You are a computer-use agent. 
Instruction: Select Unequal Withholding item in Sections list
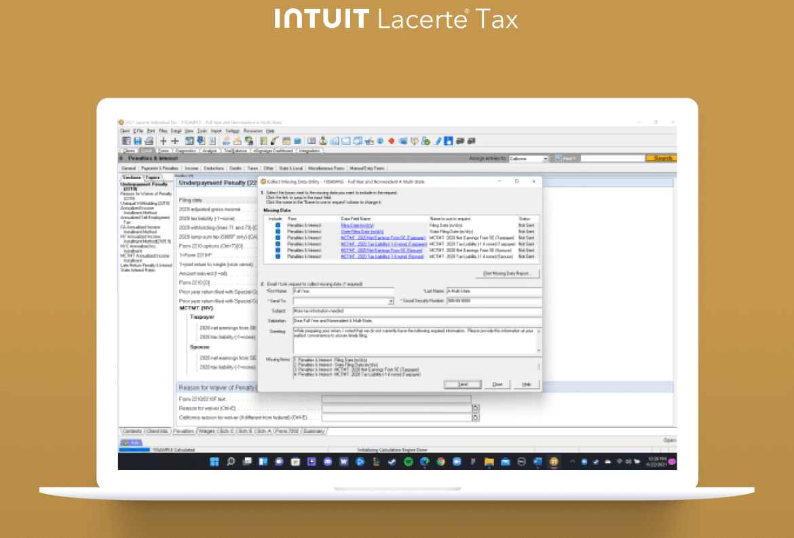coord(145,203)
